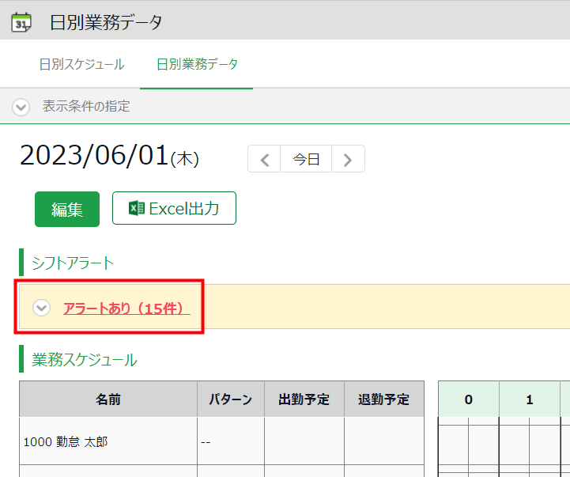The height and width of the screenshot is (477, 570).
Task: Go to the next day with right arrow
Action: 348,159
